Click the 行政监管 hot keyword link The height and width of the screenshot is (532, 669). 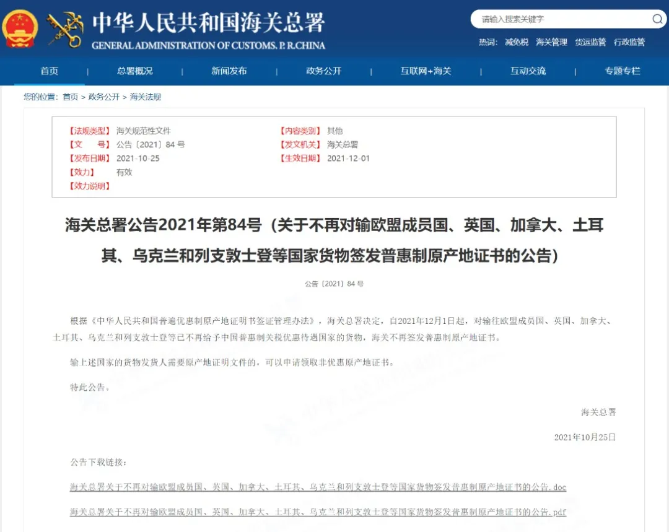click(629, 42)
